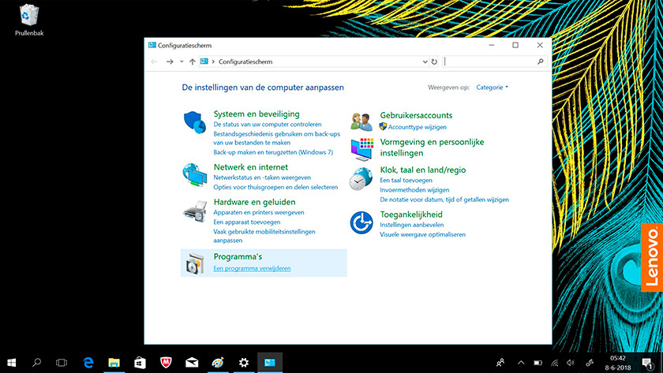
Task: Click the Control Panel taskbar button
Action: [270, 363]
